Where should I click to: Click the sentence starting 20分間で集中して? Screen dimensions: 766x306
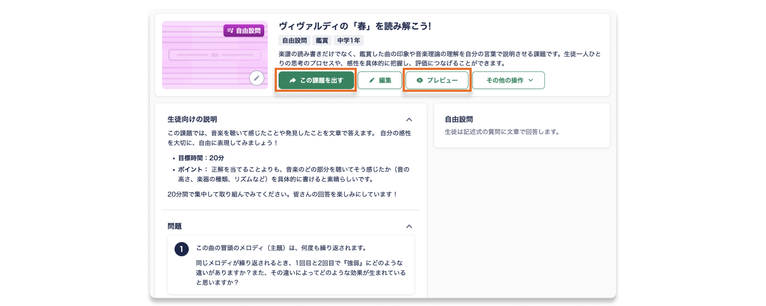click(x=282, y=194)
